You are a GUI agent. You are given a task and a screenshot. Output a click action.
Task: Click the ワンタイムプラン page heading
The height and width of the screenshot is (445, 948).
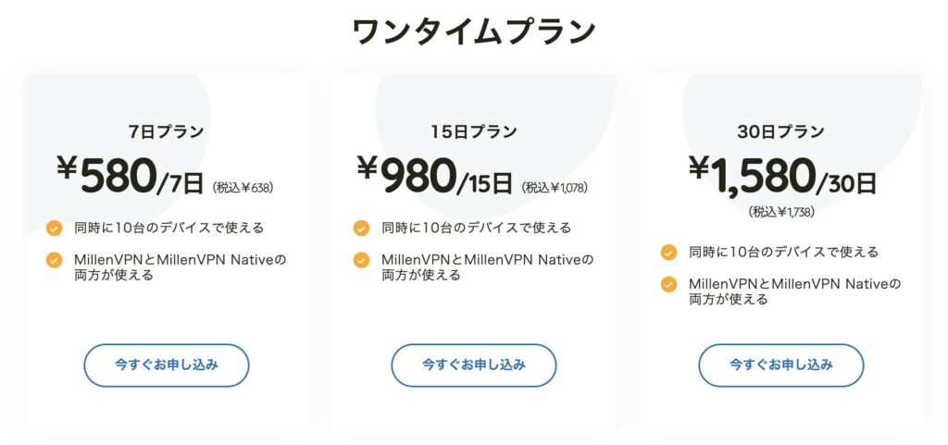tap(474, 31)
